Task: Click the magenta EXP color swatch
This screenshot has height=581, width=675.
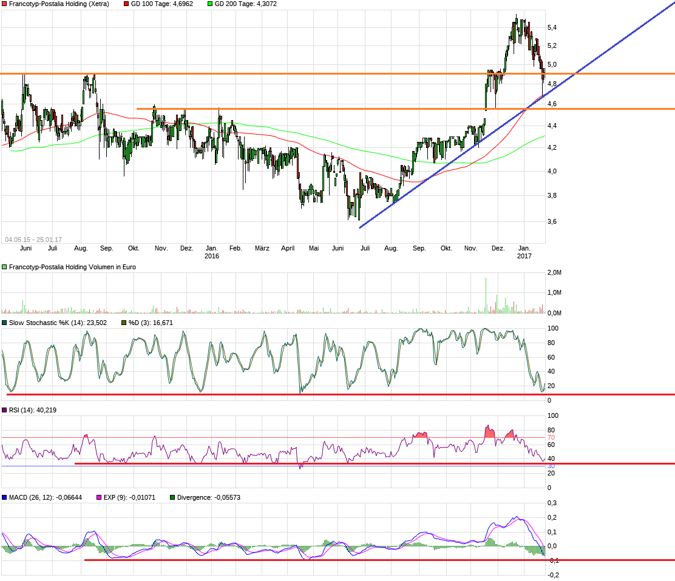Action: pyautogui.click(x=99, y=497)
